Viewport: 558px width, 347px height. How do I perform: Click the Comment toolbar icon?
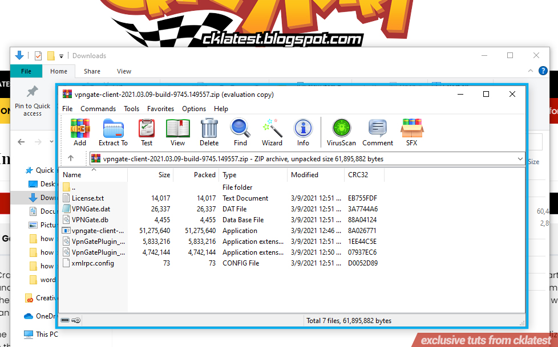pos(378,128)
